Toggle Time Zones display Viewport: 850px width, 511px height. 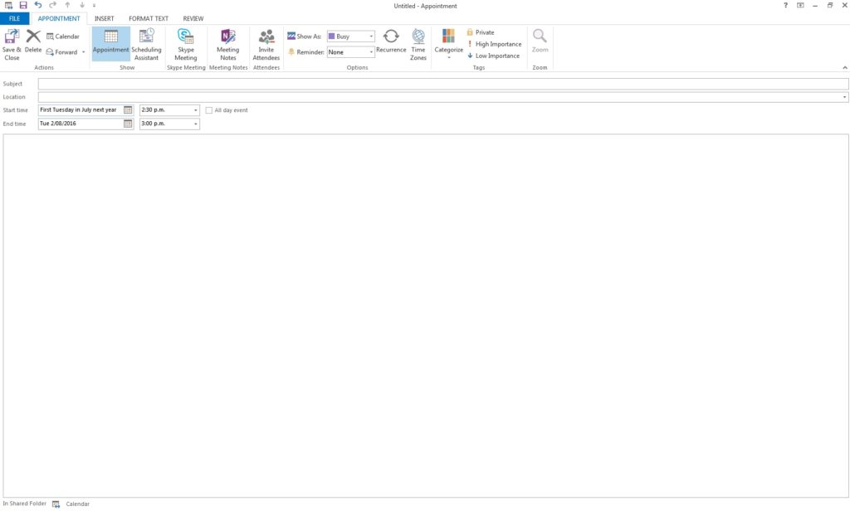pyautogui.click(x=418, y=45)
